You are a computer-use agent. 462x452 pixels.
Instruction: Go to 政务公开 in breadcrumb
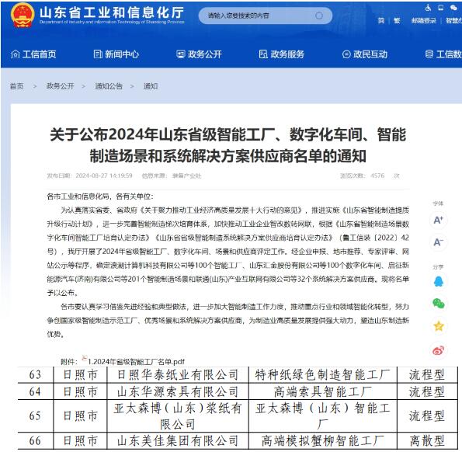click(x=60, y=86)
